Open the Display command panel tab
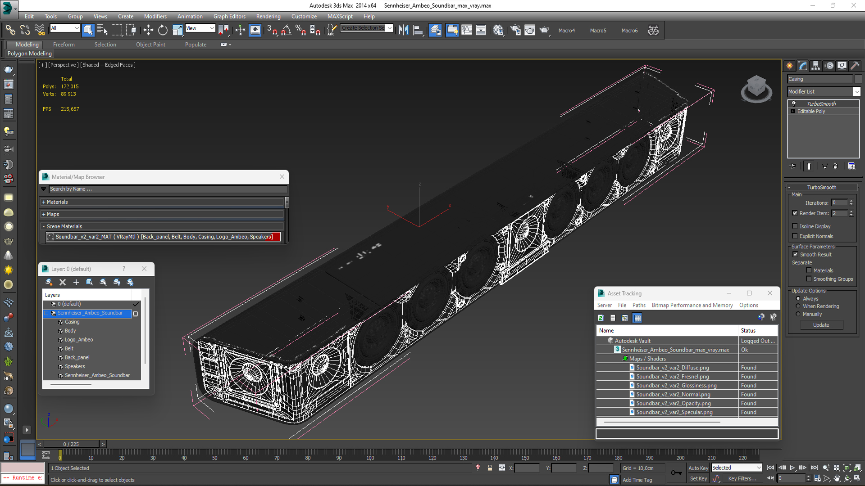This screenshot has height=486, width=865. pos(842,66)
